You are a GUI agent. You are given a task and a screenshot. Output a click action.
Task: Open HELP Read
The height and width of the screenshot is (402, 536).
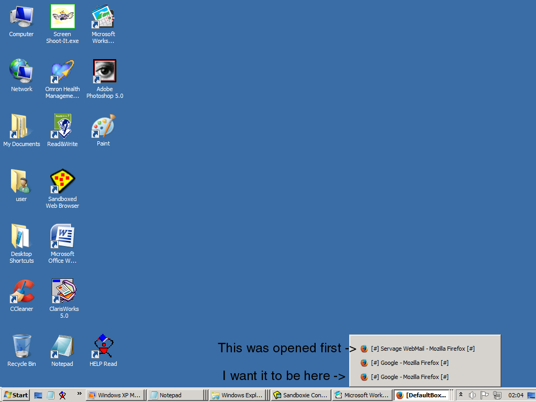(103, 345)
